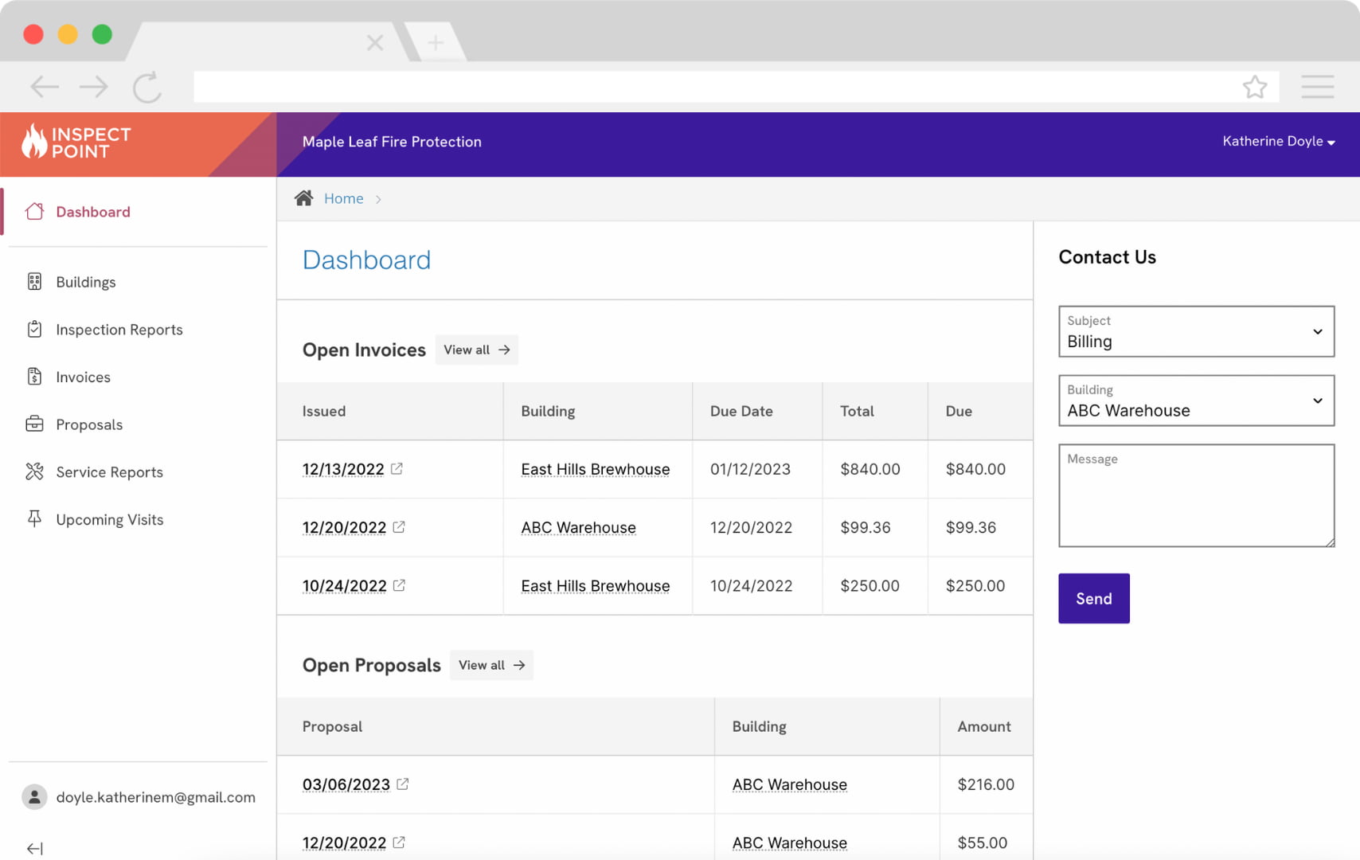Image resolution: width=1360 pixels, height=860 pixels.
Task: Open a new browser tab
Action: [x=436, y=42]
